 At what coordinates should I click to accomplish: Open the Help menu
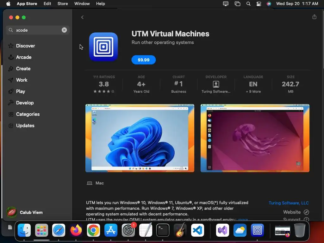click(100, 4)
